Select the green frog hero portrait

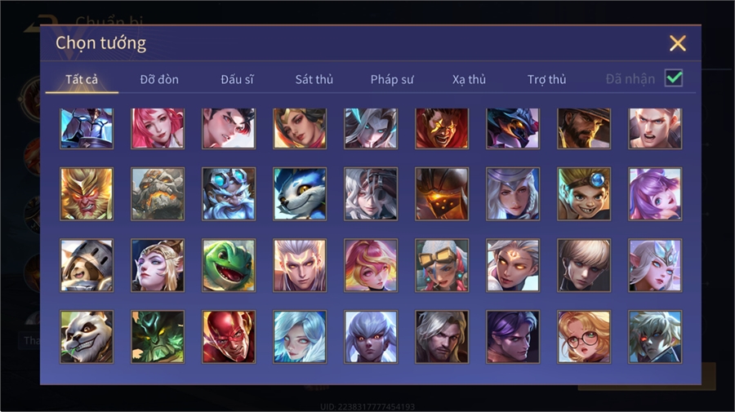point(229,265)
